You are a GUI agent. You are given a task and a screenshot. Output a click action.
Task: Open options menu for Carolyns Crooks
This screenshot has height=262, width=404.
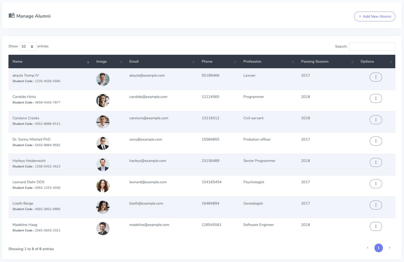[376, 120]
